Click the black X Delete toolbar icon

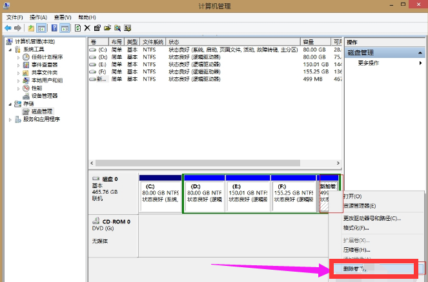87,28
